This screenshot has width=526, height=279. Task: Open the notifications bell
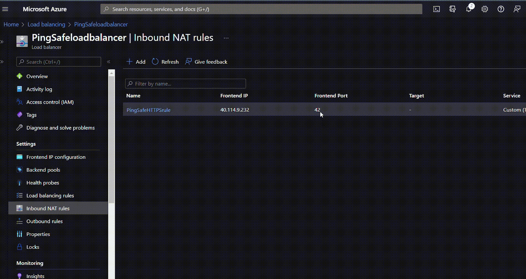[x=468, y=9]
